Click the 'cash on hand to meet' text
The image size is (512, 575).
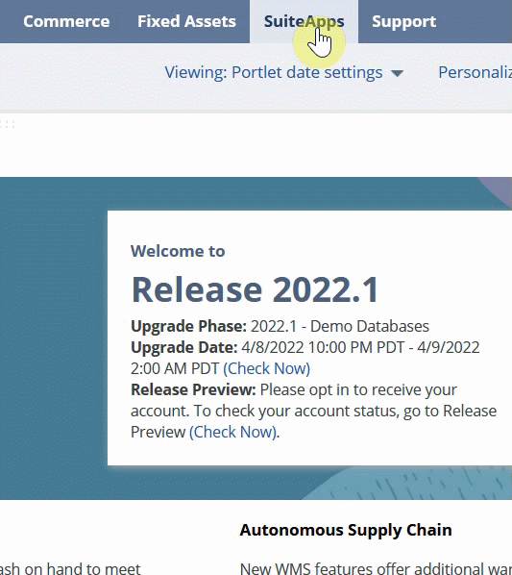(x=70, y=568)
